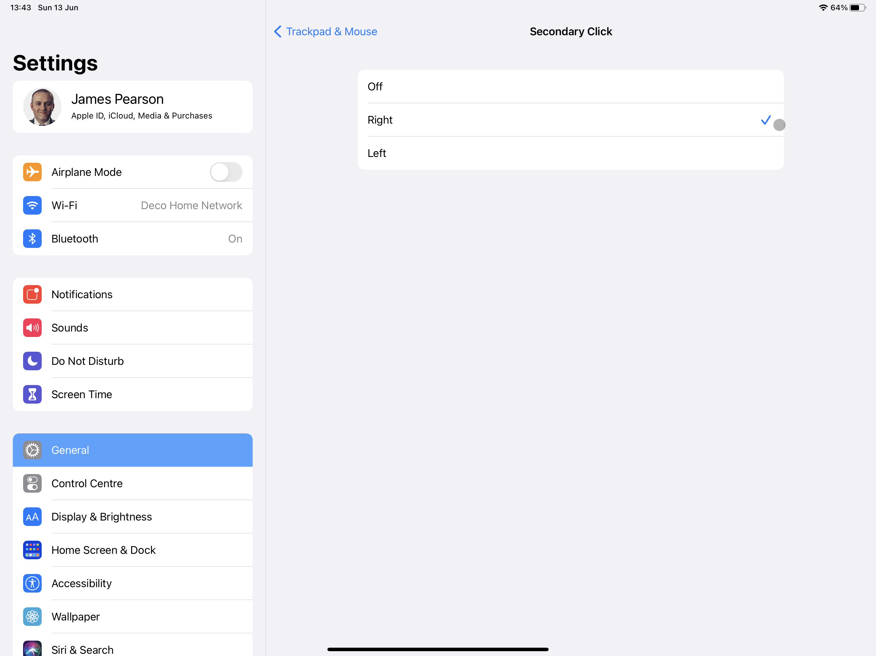
Task: Tap the Accessibility figure icon
Action: pyautogui.click(x=32, y=583)
